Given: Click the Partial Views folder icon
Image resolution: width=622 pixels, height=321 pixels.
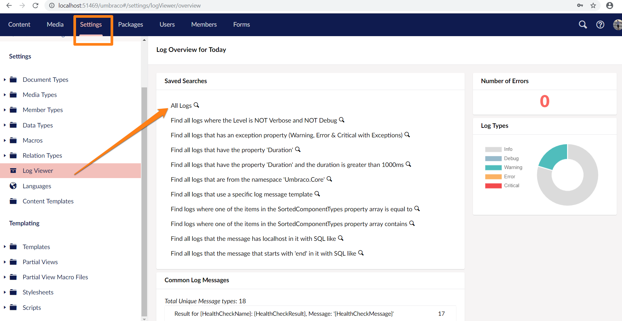Looking at the screenshot, I should point(13,262).
